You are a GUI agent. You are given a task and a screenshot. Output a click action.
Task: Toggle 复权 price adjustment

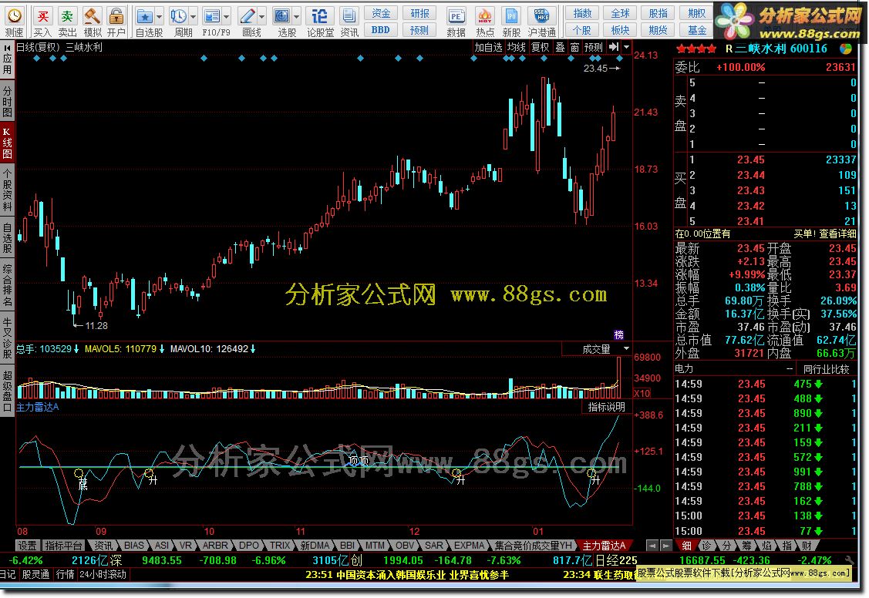point(540,48)
